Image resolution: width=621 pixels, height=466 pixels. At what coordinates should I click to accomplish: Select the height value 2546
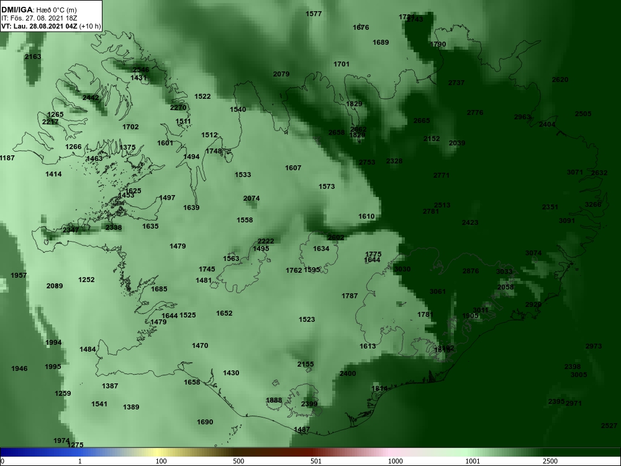(x=141, y=70)
